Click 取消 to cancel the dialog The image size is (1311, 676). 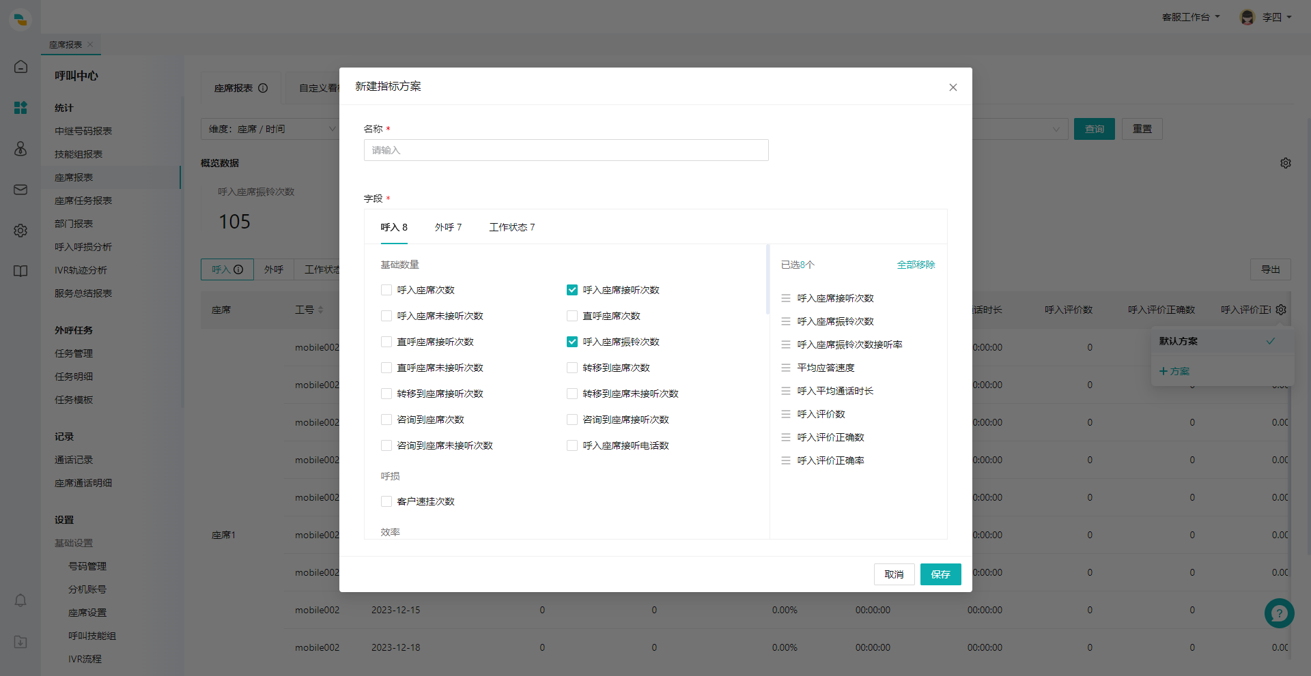(894, 574)
